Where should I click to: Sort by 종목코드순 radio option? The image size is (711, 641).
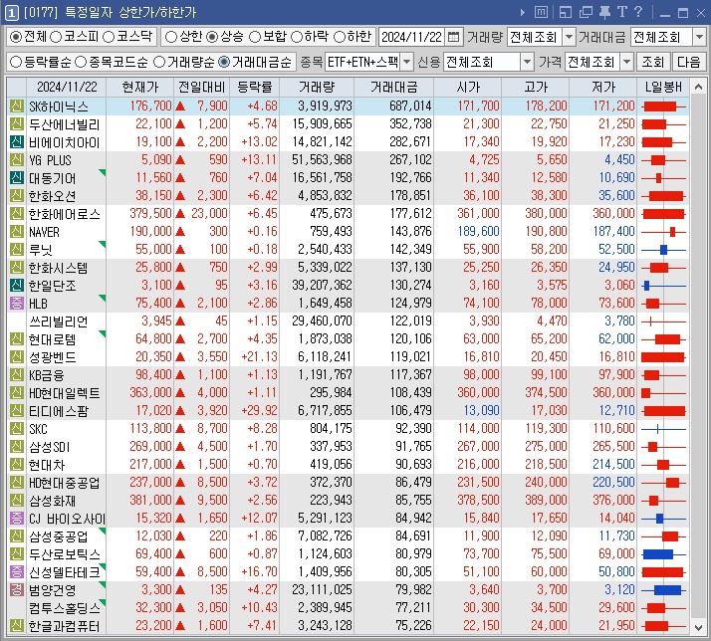[x=81, y=62]
